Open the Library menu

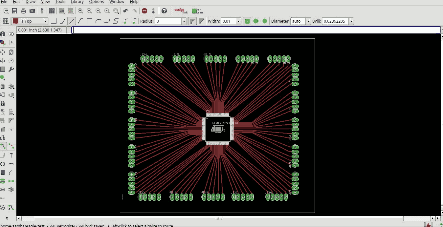77,2
